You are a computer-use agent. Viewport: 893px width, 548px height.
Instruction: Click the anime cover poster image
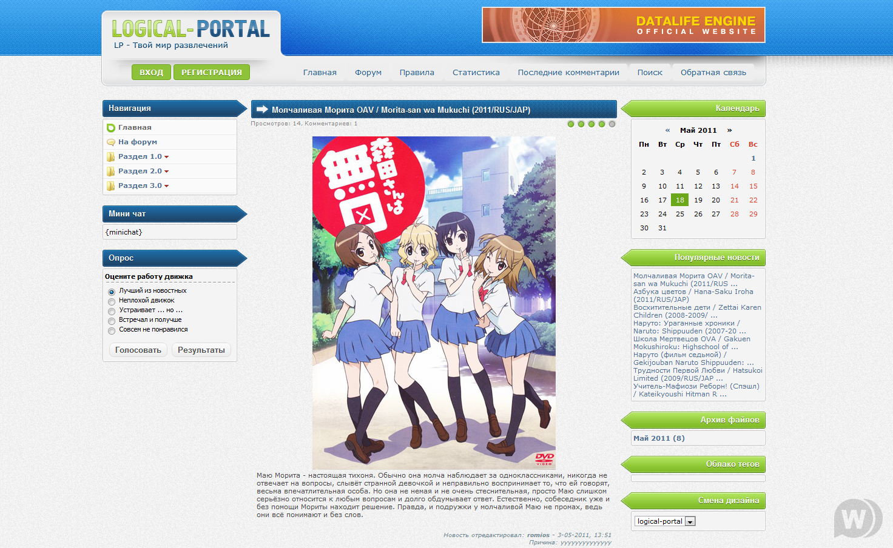click(x=434, y=303)
